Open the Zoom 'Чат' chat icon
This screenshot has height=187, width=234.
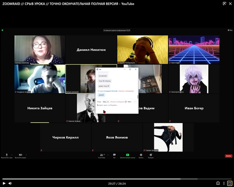click(x=114, y=155)
